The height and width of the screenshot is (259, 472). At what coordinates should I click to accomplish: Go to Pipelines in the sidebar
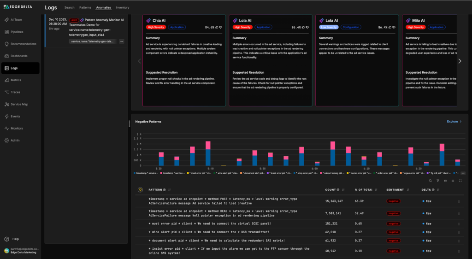point(17,32)
